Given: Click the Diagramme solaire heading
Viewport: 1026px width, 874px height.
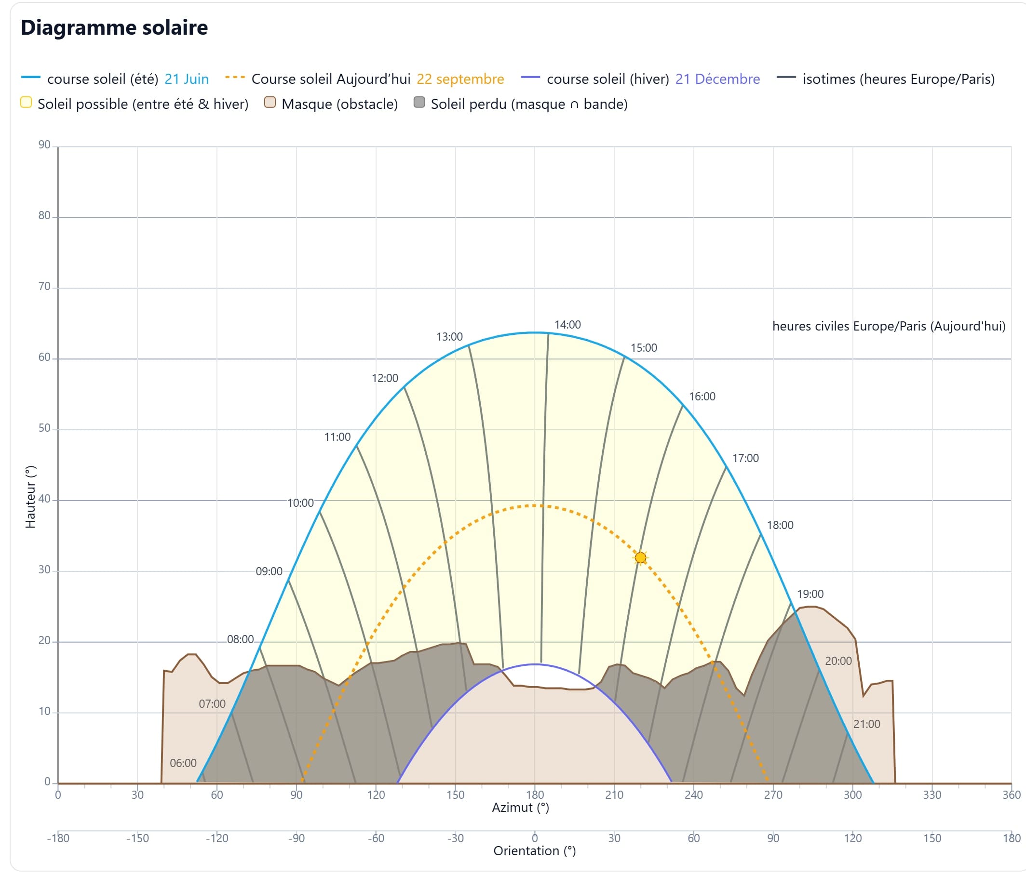Looking at the screenshot, I should (x=114, y=27).
